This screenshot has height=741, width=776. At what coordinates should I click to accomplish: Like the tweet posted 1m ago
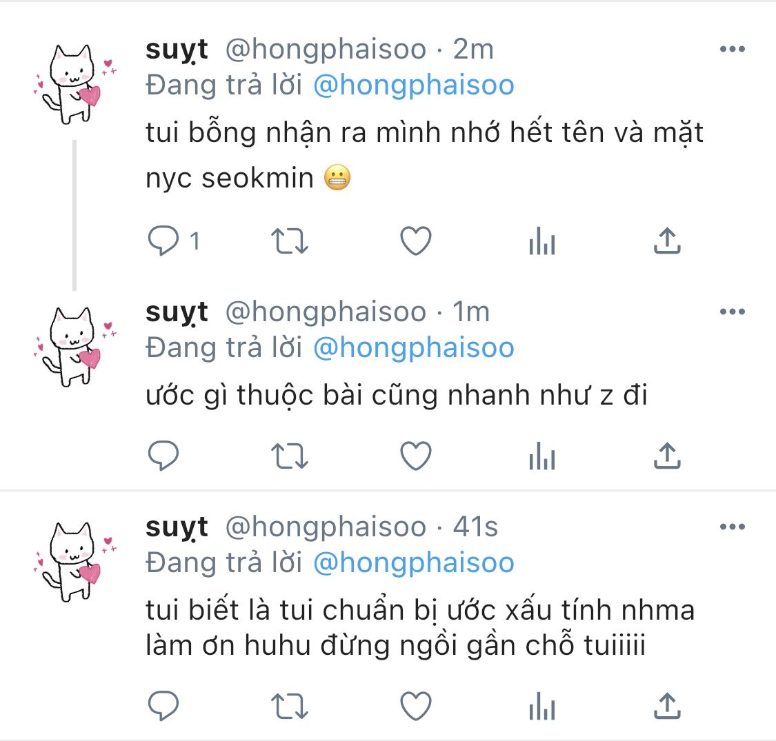point(416,456)
